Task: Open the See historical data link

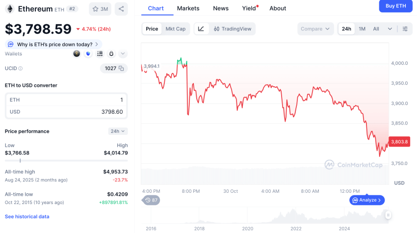Action: tap(27, 216)
